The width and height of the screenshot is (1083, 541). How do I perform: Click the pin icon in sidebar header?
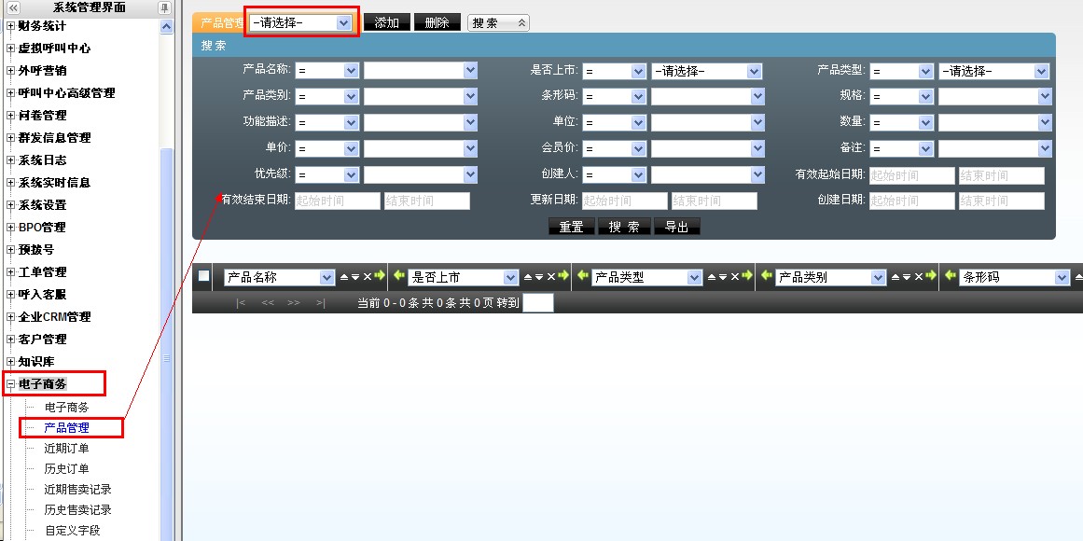164,8
